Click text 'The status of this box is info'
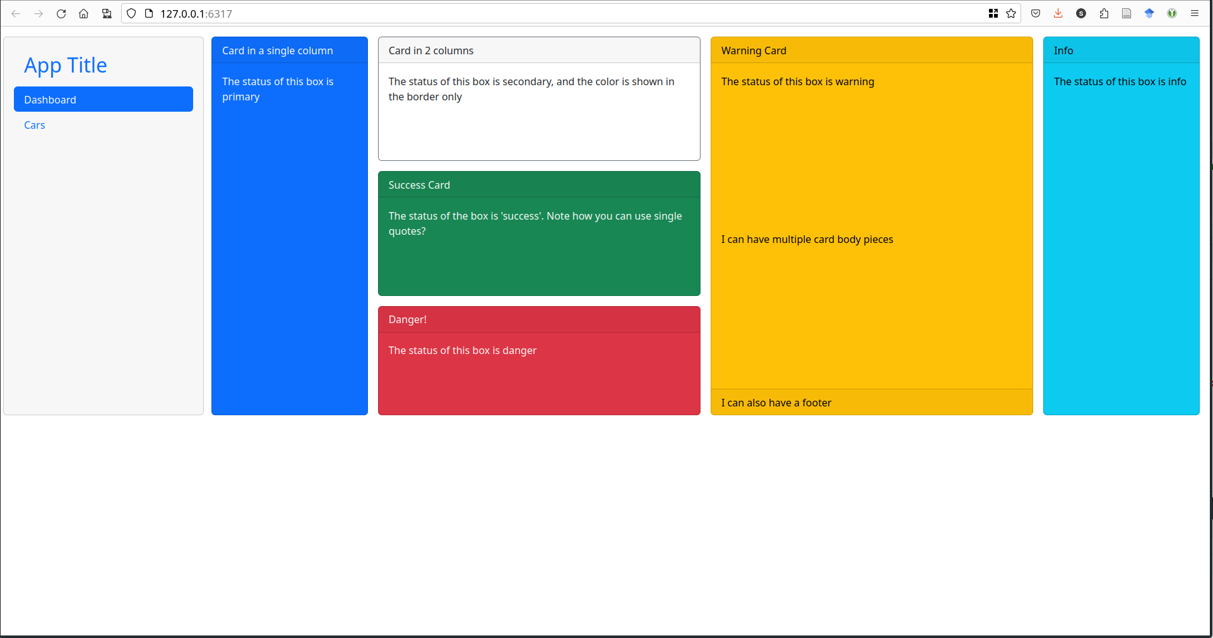 pos(1120,81)
